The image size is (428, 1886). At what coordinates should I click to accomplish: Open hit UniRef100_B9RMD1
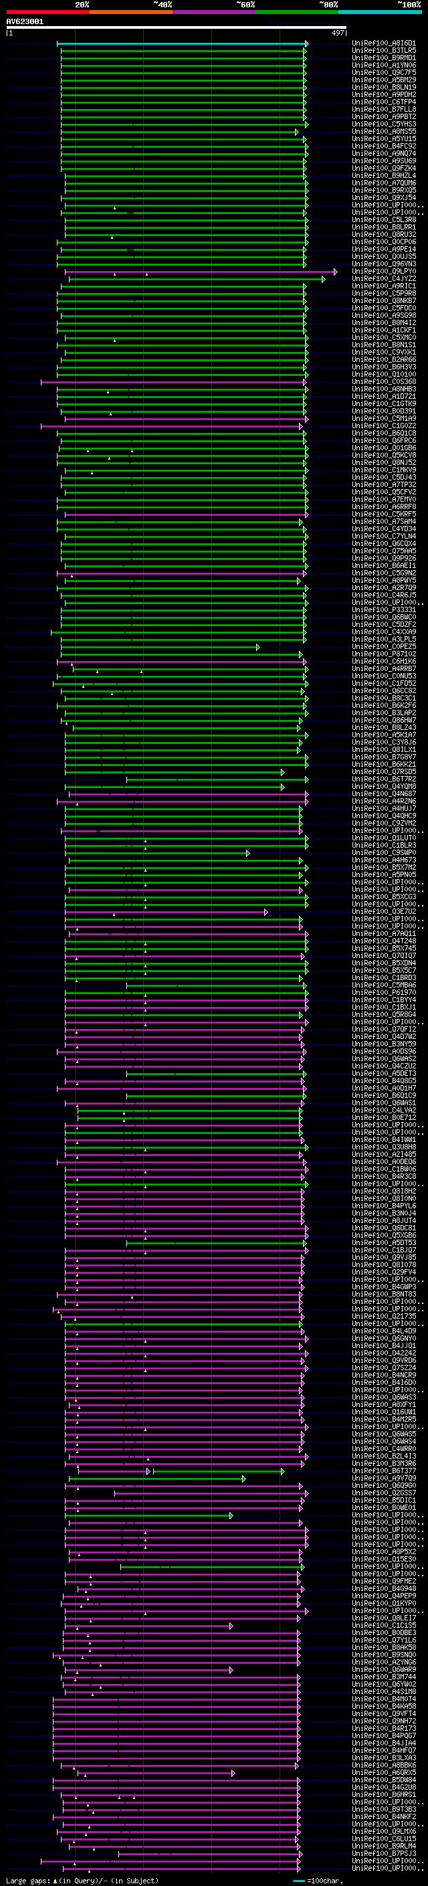tap(384, 58)
